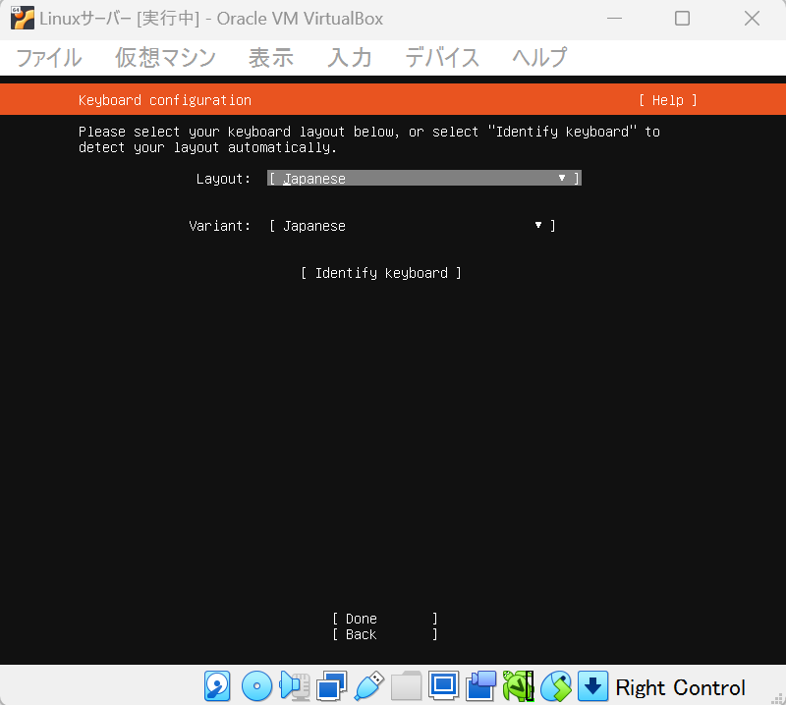Image resolution: width=786 pixels, height=705 pixels.
Task: Click the window resize grip at bottom corner
Action: [777, 697]
